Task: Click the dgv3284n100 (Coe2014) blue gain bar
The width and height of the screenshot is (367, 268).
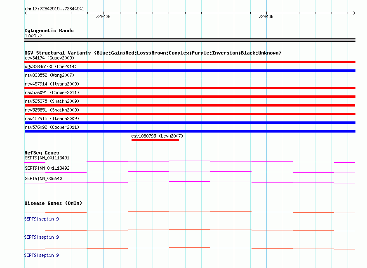Action: pos(190,71)
